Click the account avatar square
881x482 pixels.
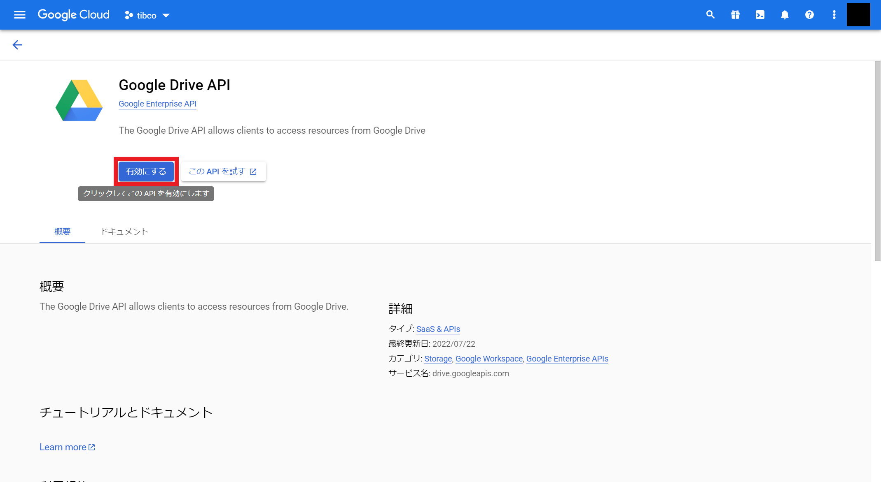coord(858,15)
